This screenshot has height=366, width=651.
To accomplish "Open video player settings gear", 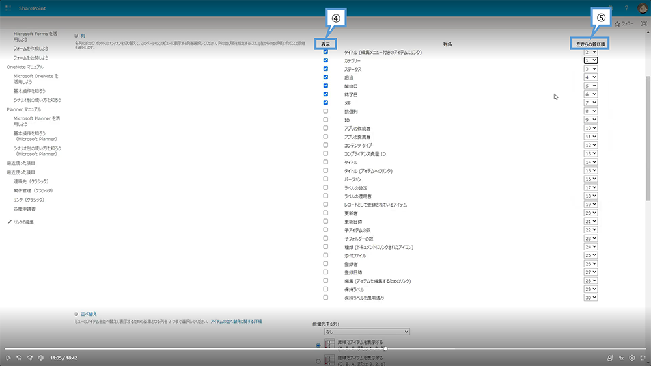I will [632, 358].
